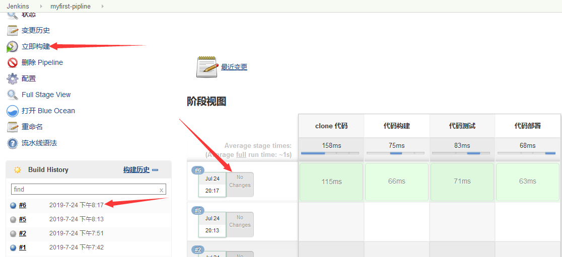The image size is (562, 257).
Task: Click the 流水线语法 help question icon
Action: pos(13,143)
